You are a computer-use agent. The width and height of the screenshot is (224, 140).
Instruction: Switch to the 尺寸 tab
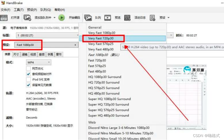(16, 54)
